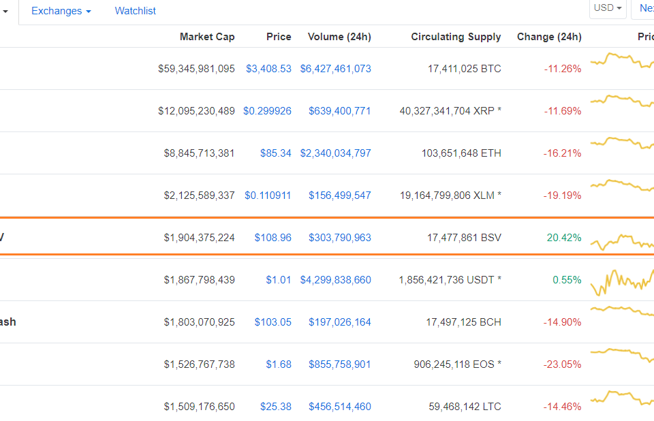Open Tether volume link $4,299,838,660
This screenshot has height=421, width=654.
tap(335, 279)
